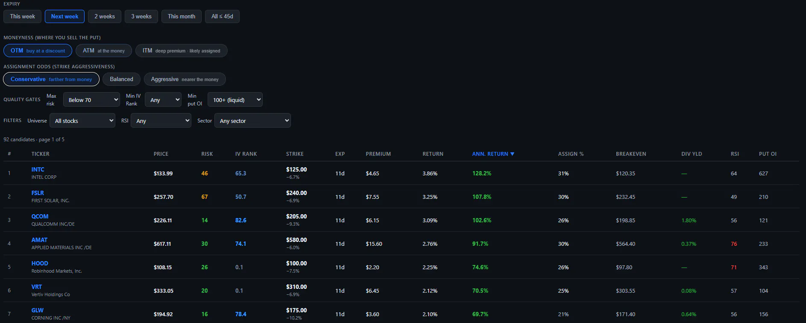Viewport: 806px width, 323px height.
Task: Click Robinhood Markets, Inc. company name
Action: 56,271
